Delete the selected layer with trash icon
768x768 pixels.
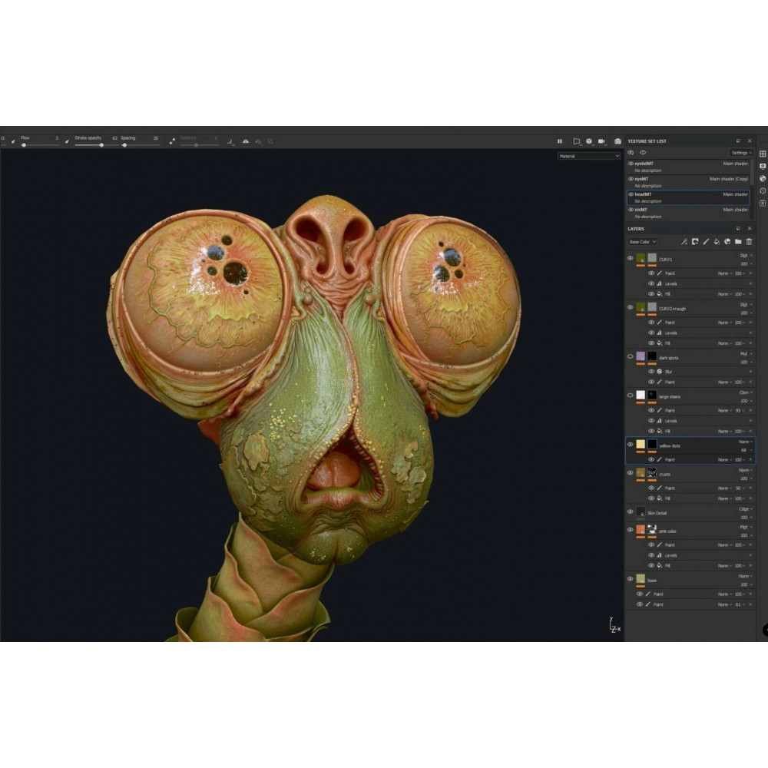tap(749, 241)
